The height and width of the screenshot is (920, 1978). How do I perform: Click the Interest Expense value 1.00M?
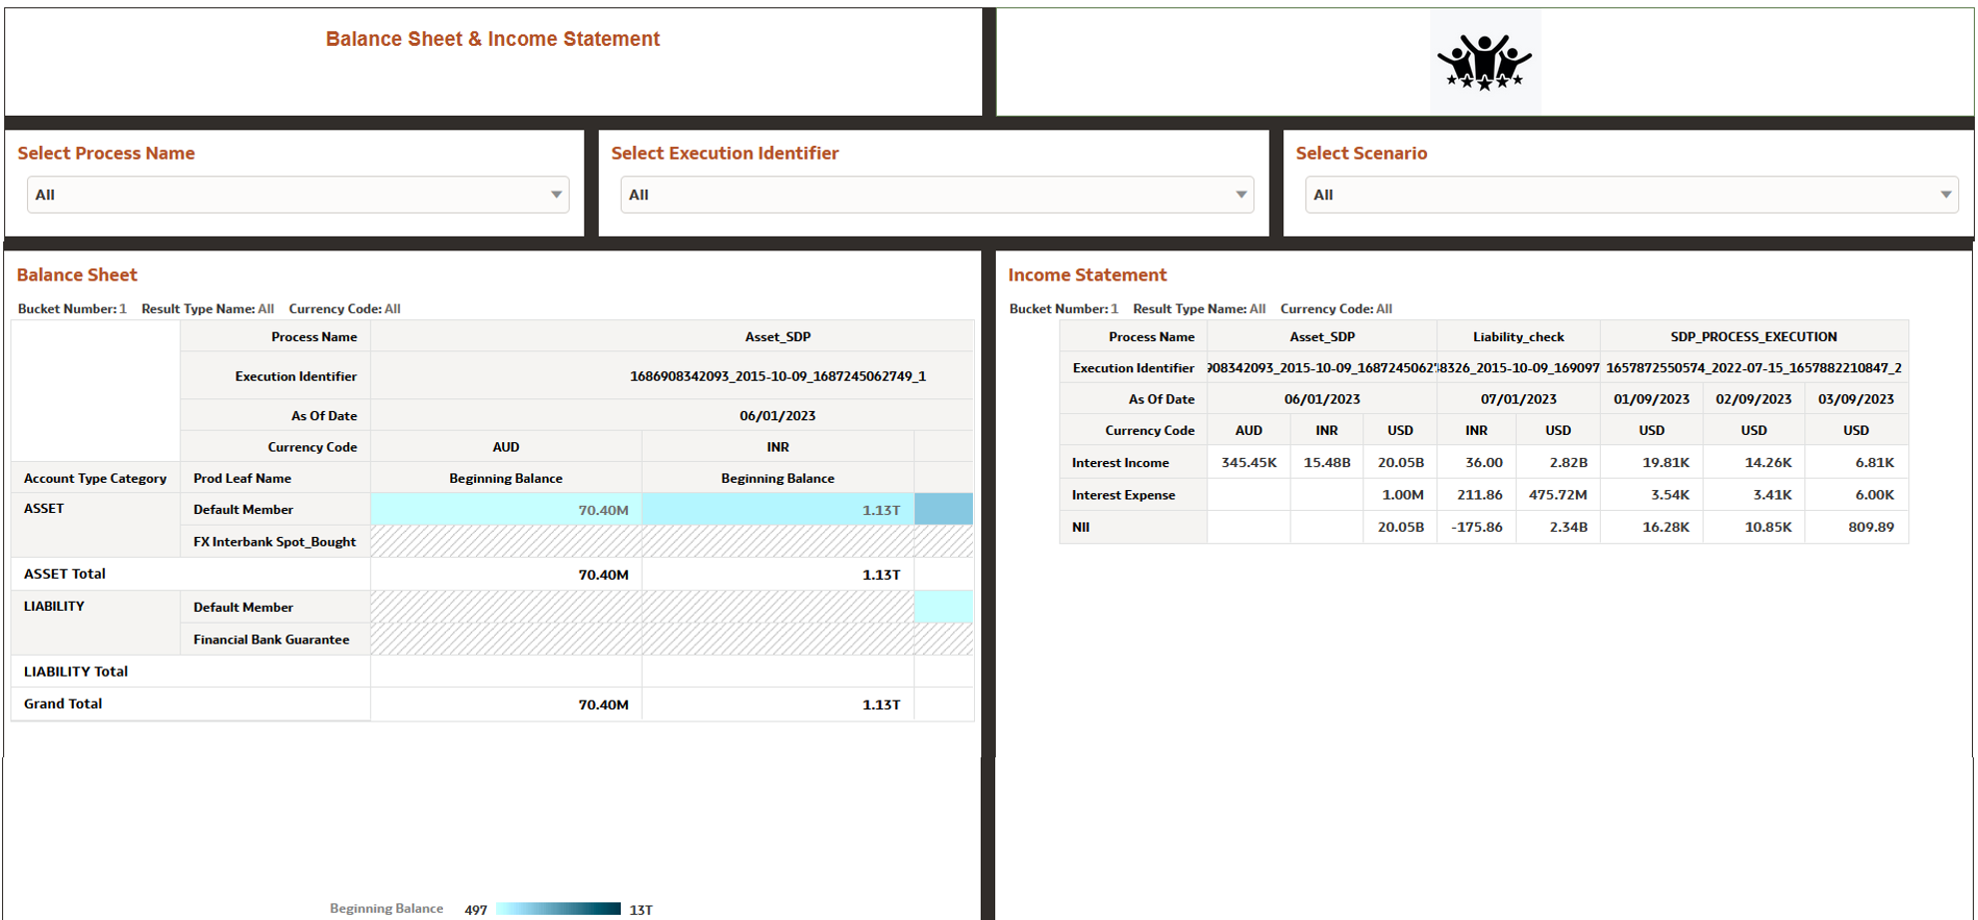1402,495
